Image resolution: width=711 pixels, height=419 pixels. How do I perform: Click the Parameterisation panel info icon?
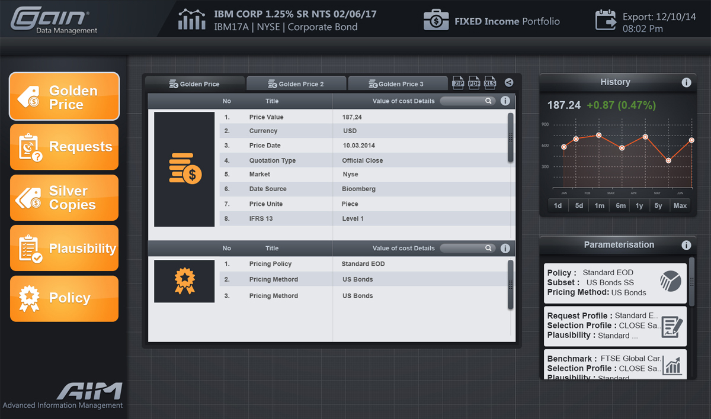point(686,245)
